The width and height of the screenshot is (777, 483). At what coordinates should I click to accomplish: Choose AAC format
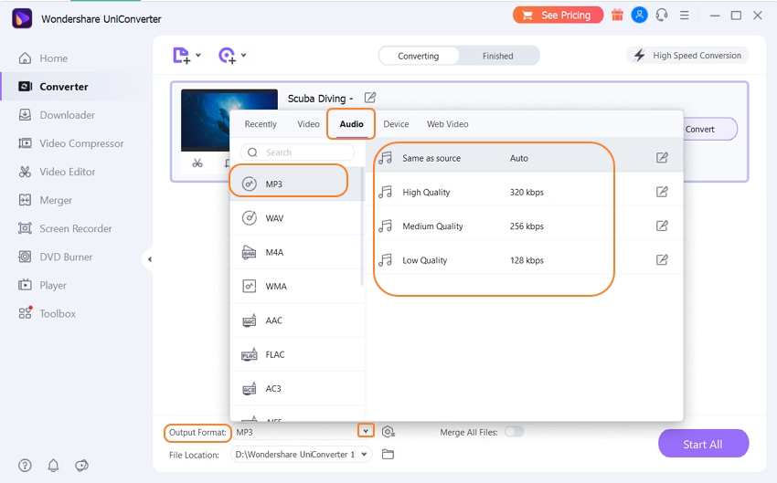pyautogui.click(x=297, y=320)
